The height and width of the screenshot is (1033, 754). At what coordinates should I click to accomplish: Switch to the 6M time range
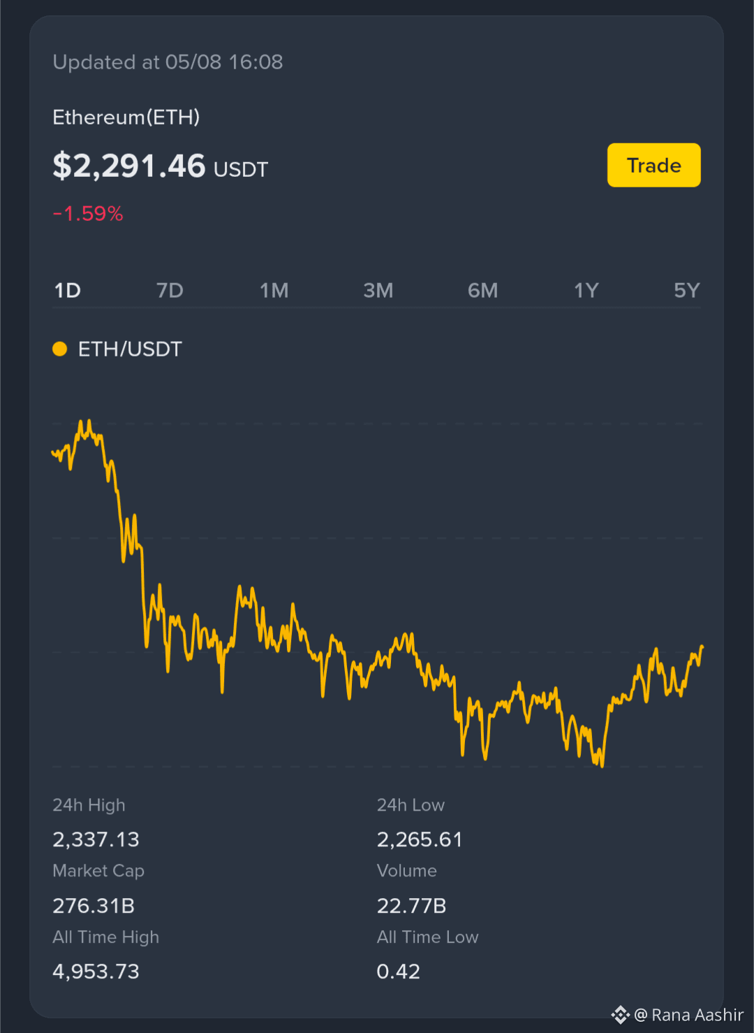(x=482, y=291)
